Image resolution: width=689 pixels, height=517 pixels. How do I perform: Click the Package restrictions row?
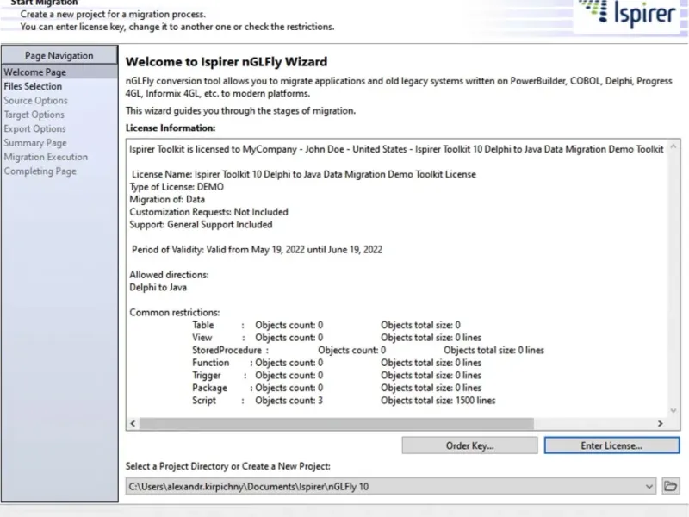(x=337, y=388)
